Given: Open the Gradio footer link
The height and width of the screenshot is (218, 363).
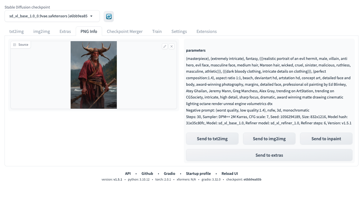Looking at the screenshot, I should point(170,173).
